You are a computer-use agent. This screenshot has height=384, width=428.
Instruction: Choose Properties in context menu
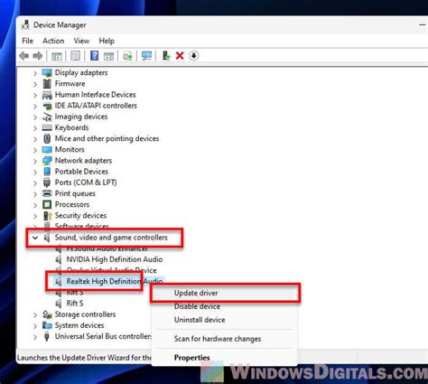225,358
